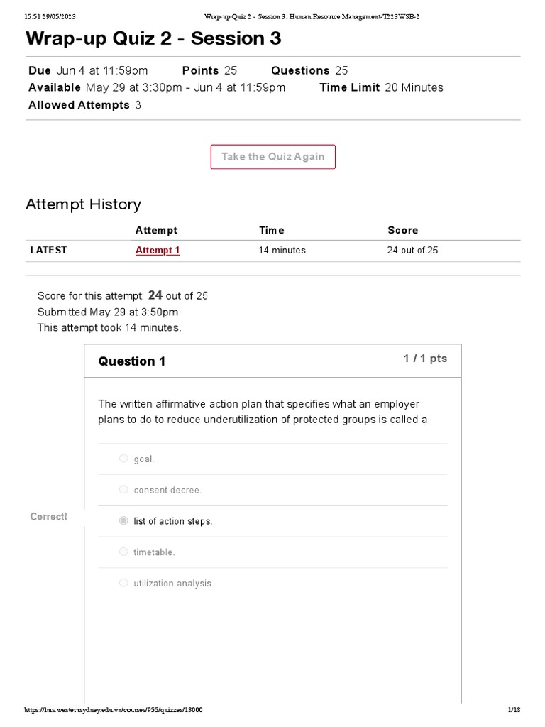Choose the 'utilization analysis.' radio option
545x727 pixels.
(123, 583)
